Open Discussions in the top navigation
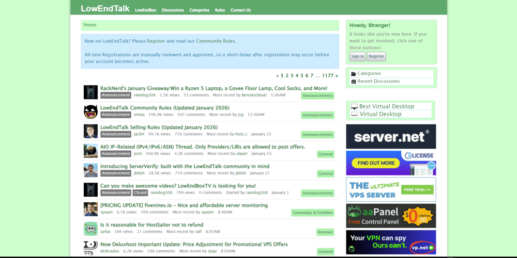This screenshot has height=258, width=517. click(x=173, y=10)
